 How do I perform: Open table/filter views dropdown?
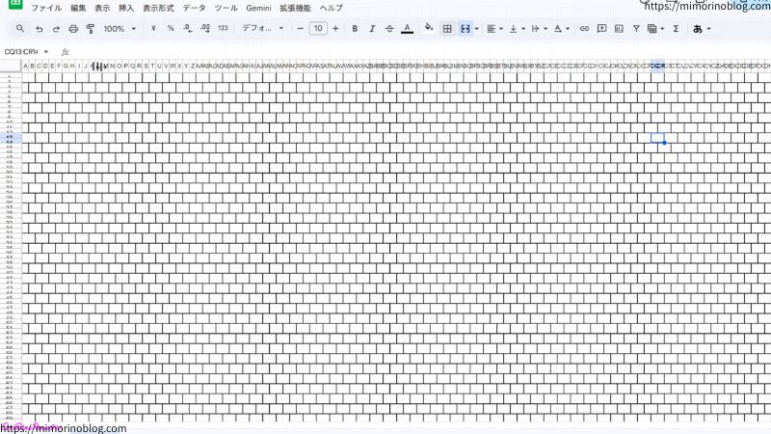point(655,29)
